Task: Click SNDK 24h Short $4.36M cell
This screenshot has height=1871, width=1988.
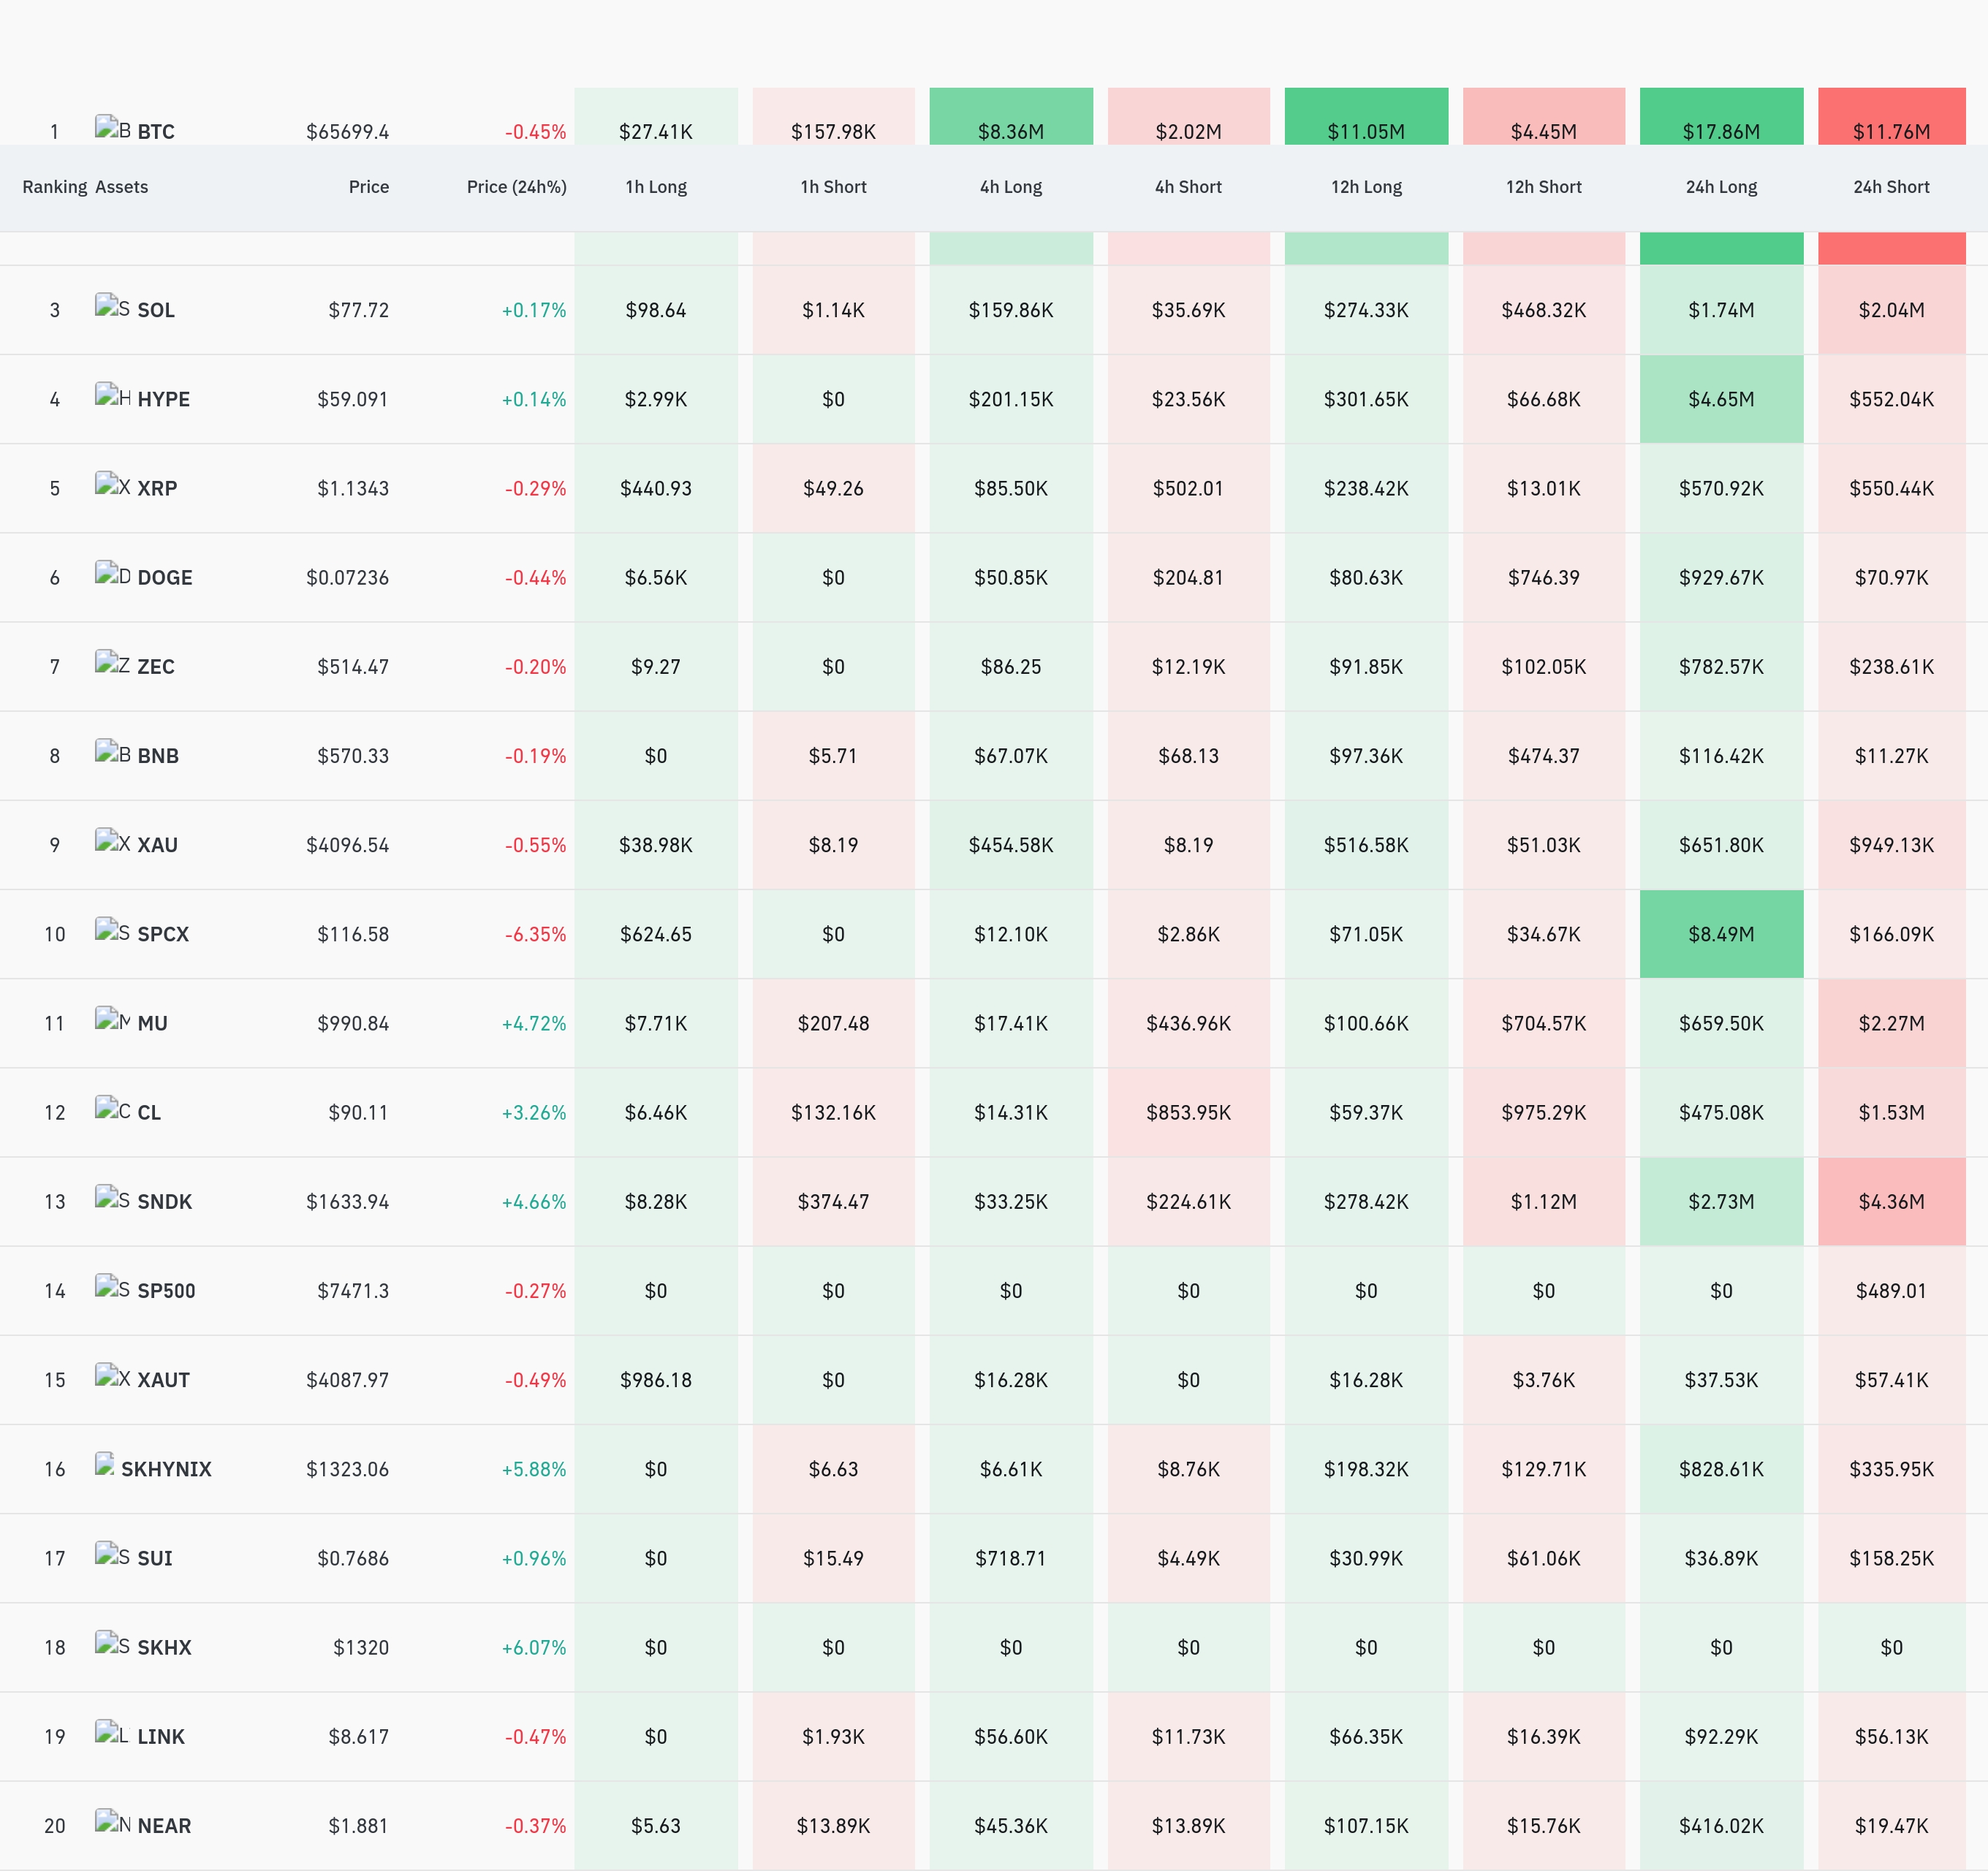Action: click(x=1891, y=1202)
